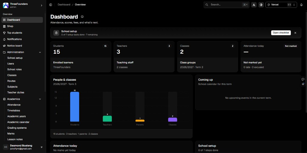
Task: Open the Dashboard breadcrumb link
Action: coord(64,4)
